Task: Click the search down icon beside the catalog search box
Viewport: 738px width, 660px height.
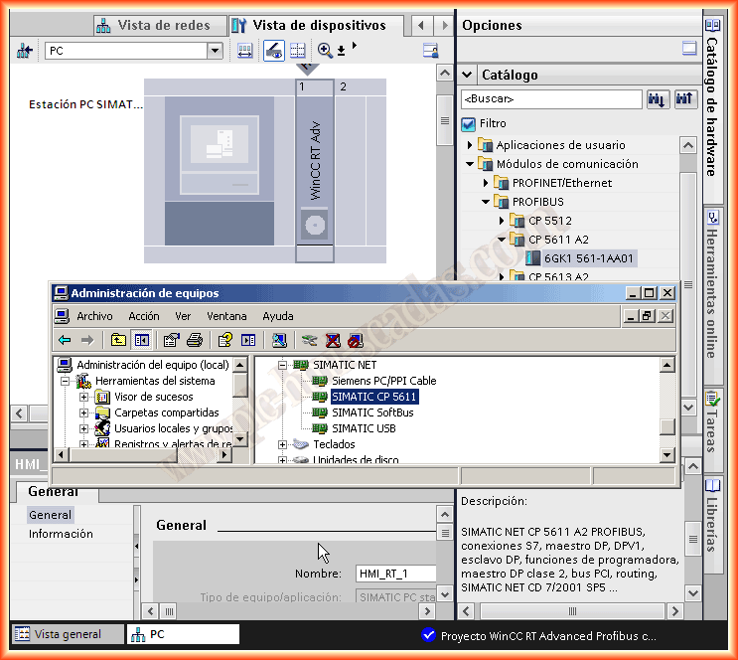Action: (658, 99)
